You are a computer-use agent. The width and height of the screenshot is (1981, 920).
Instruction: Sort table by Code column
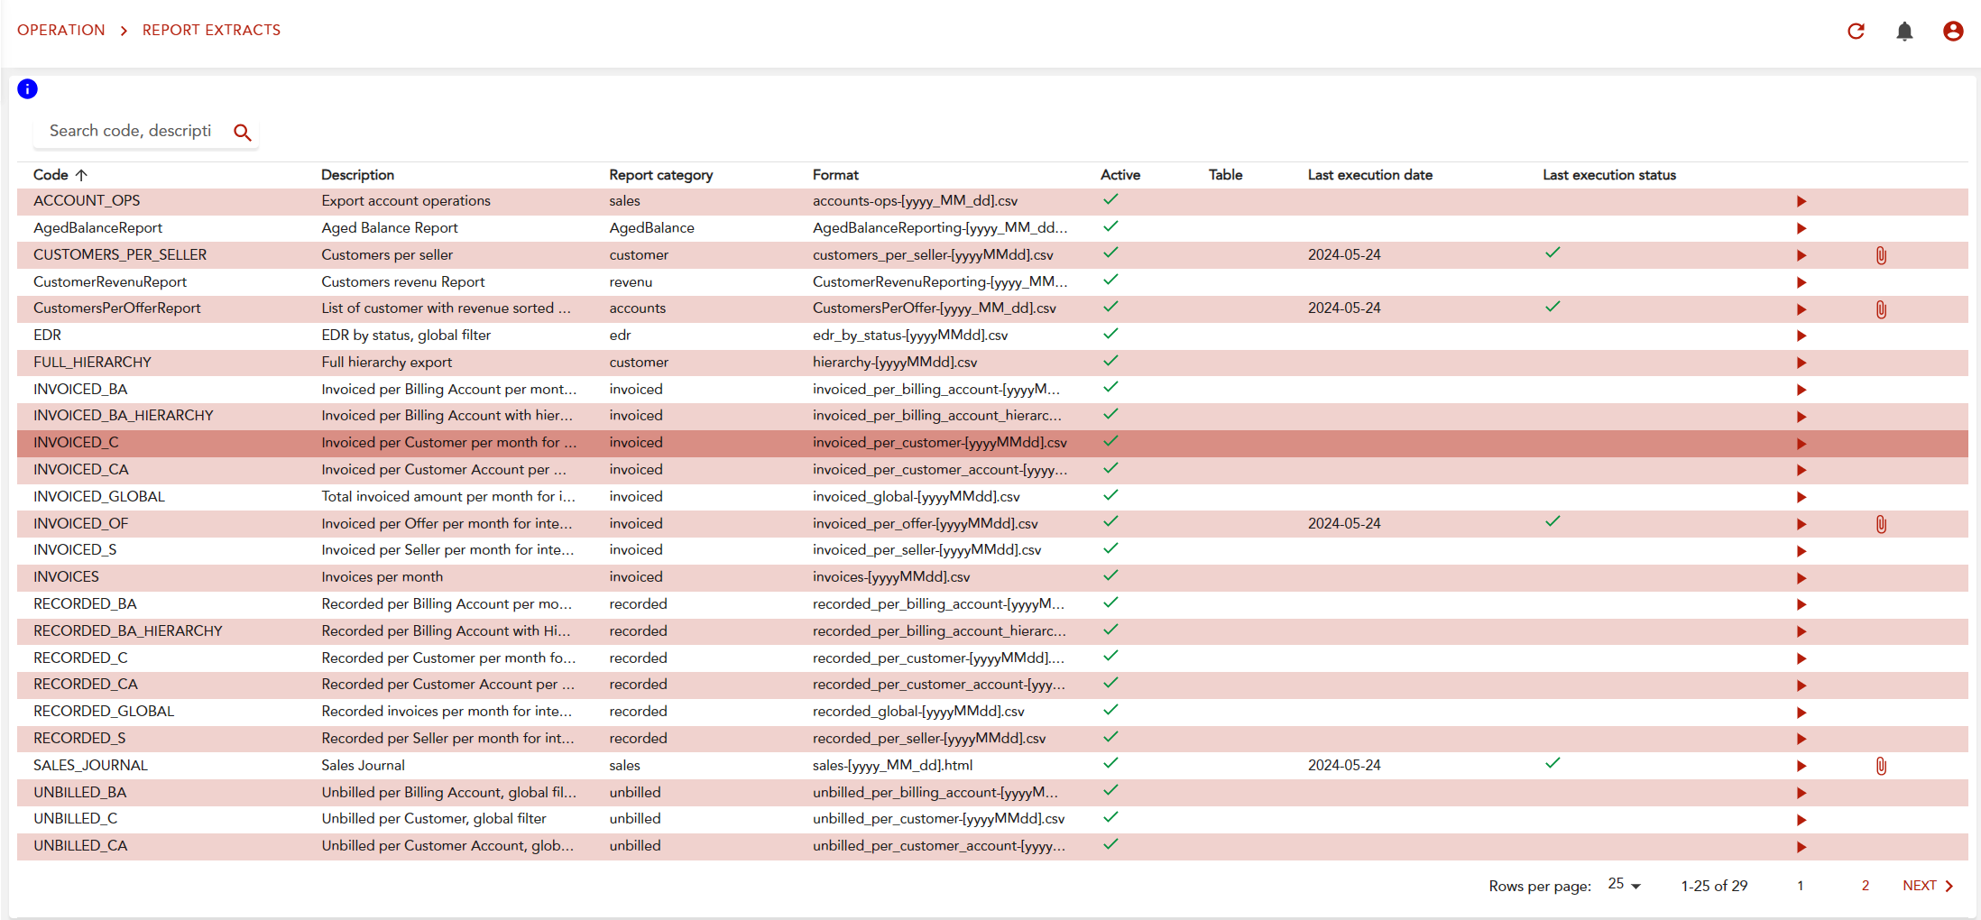pyautogui.click(x=60, y=175)
